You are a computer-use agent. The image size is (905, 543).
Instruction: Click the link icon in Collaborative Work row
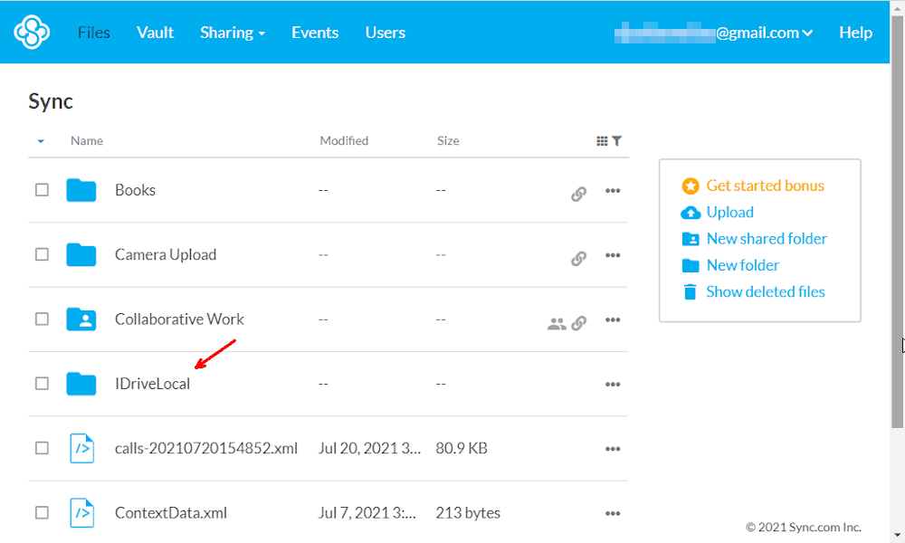(x=579, y=323)
